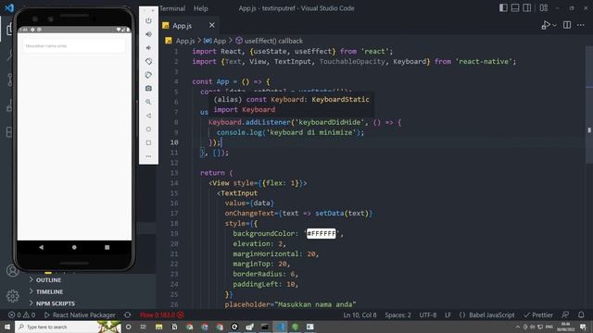This screenshot has height=333, width=593.
Task: Click the sync icon in status bar
Action: pos(128,314)
